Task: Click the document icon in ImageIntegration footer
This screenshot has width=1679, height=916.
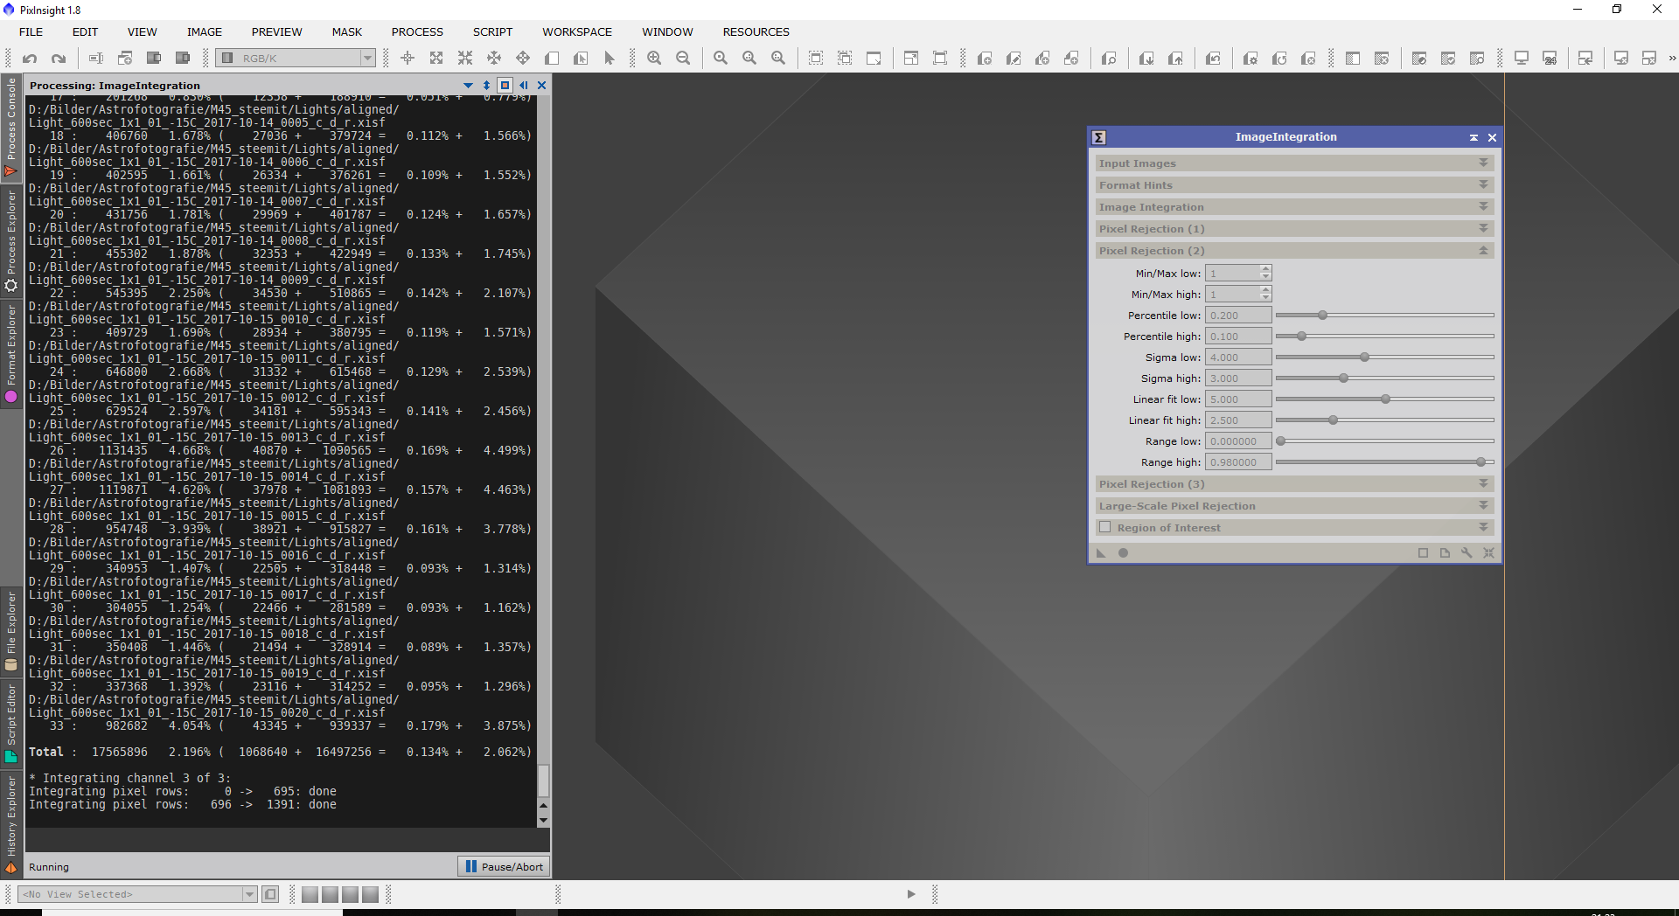Action: click(1445, 552)
